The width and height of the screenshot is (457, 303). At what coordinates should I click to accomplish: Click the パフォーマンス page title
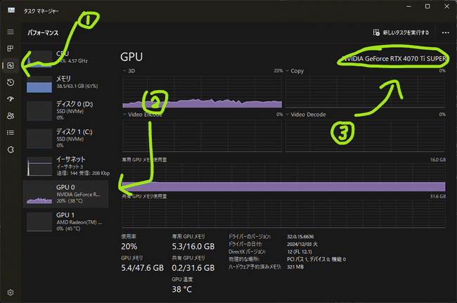click(x=43, y=32)
